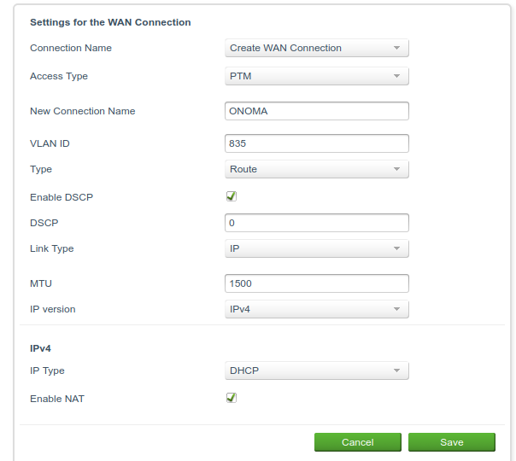Click the Enable NAT label text

[57, 399]
